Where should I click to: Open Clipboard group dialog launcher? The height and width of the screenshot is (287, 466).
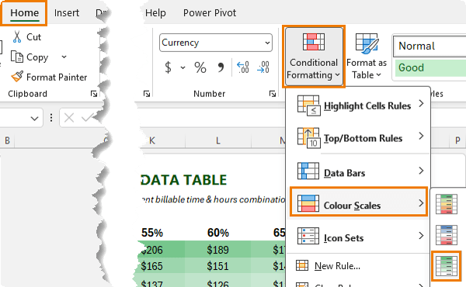click(94, 94)
